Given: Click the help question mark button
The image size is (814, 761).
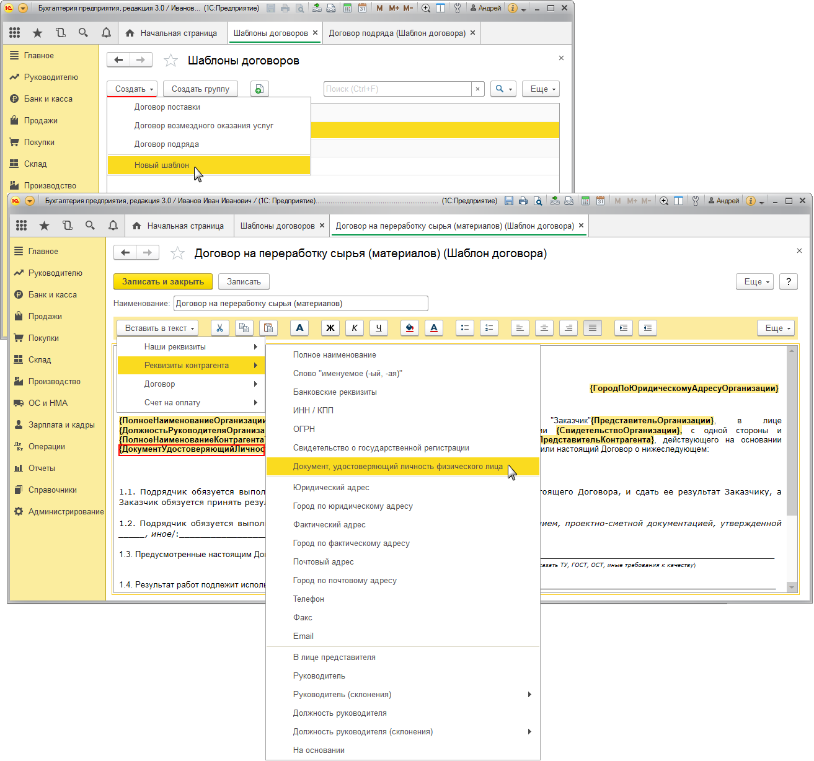Looking at the screenshot, I should (x=789, y=281).
